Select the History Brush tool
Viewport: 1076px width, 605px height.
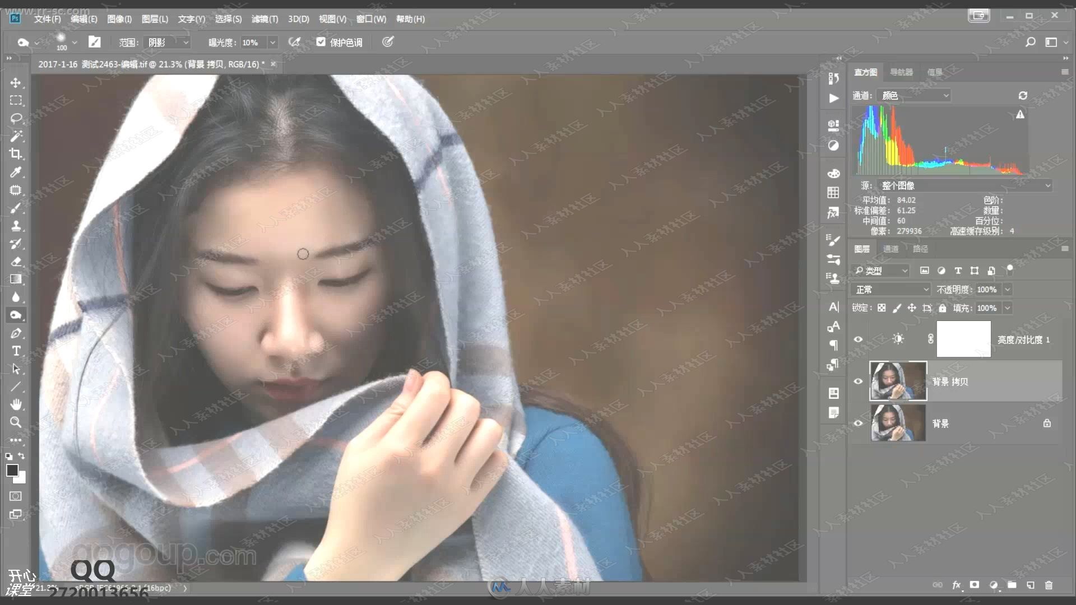(16, 244)
